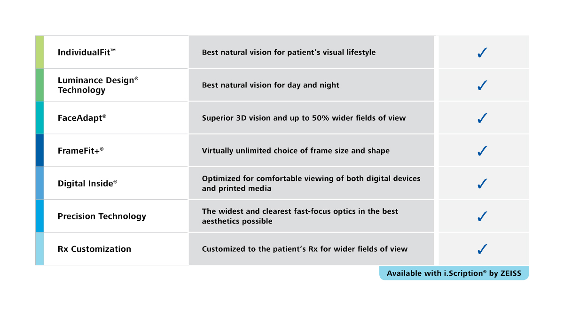Click the Superior 3D vision description text
This screenshot has width=564, height=317.
pos(304,118)
